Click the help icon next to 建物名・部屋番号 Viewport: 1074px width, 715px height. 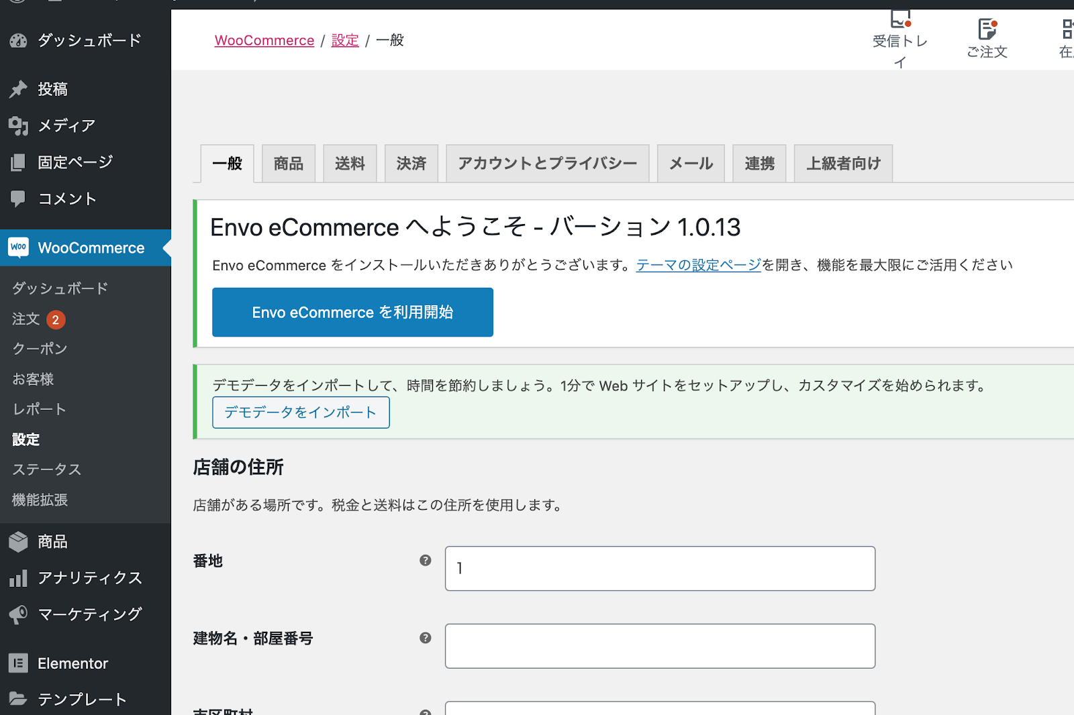(x=426, y=638)
